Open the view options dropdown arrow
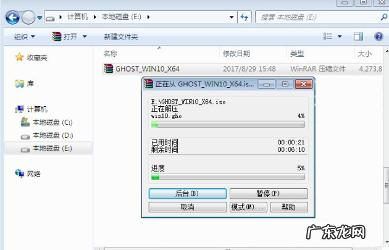 (340, 36)
